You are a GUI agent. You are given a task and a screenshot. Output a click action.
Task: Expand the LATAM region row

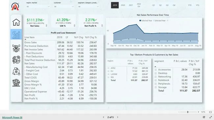(108, 74)
